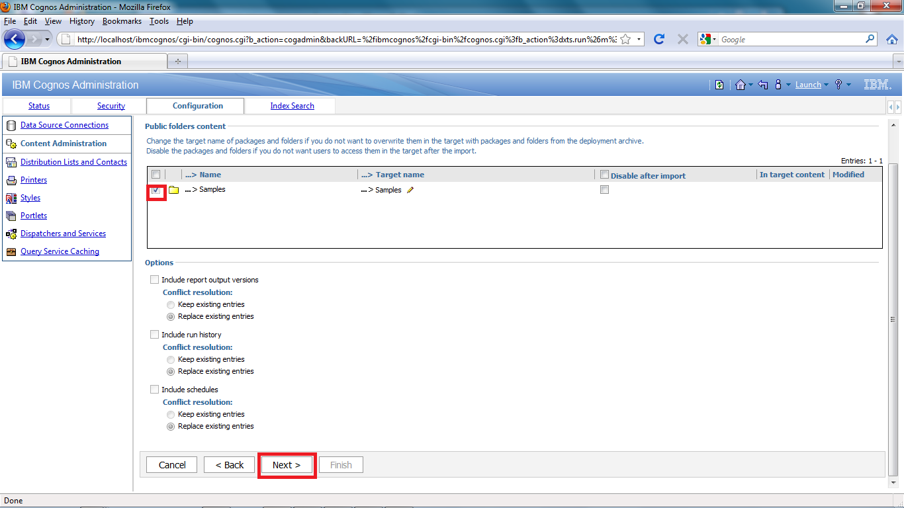The image size is (904, 508).
Task: Click the Firefox Back arrow button
Action: 15,39
